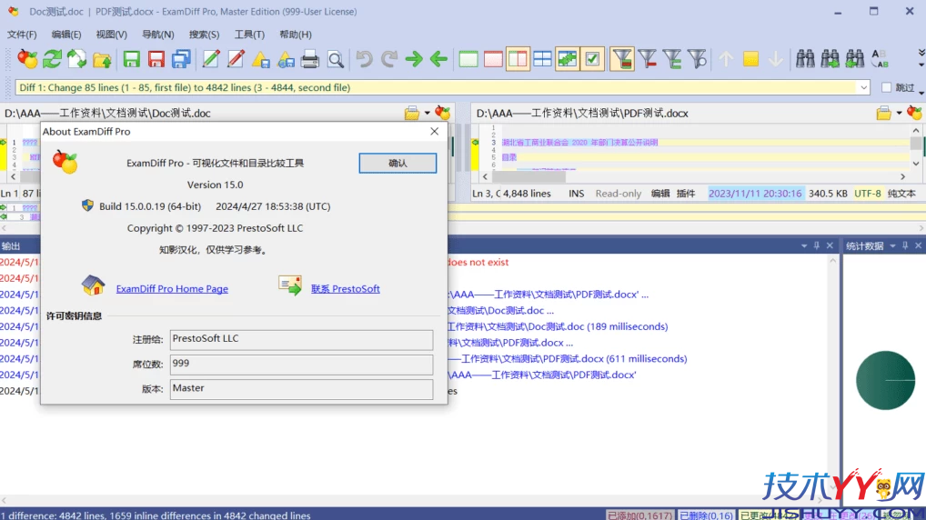Click the first binoculars find icon
Viewport: 926px width, 520px height.
coord(805,59)
